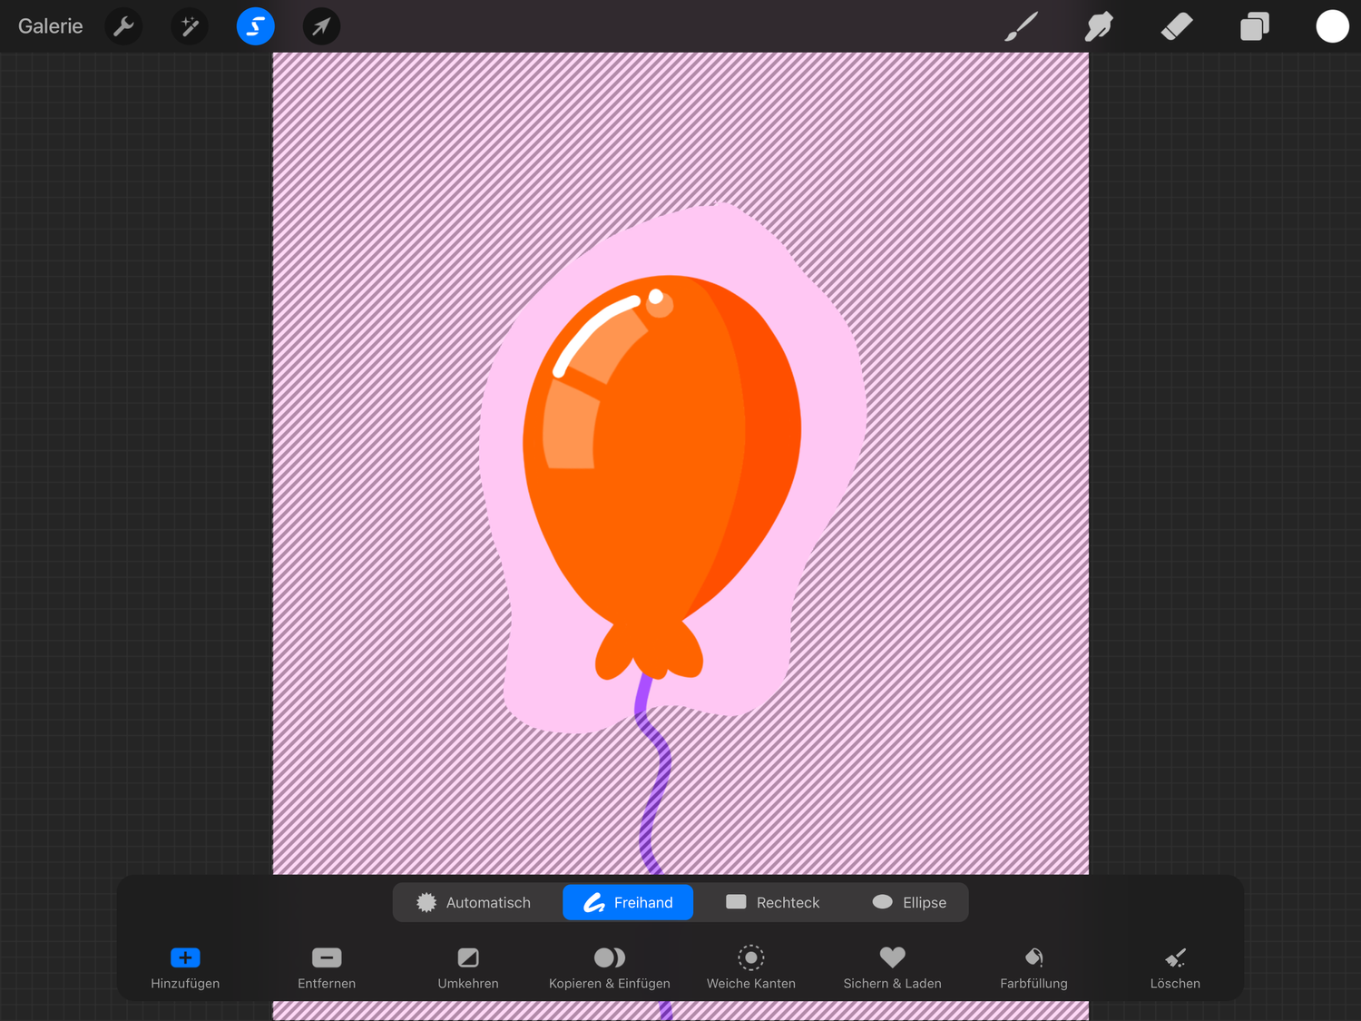Open Sichern & Laden selections
This screenshot has height=1021, width=1361.
point(892,966)
